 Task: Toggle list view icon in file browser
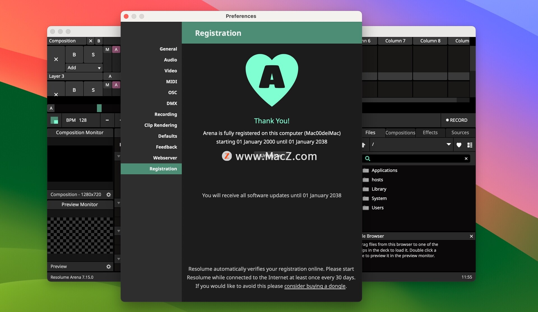[x=470, y=145]
